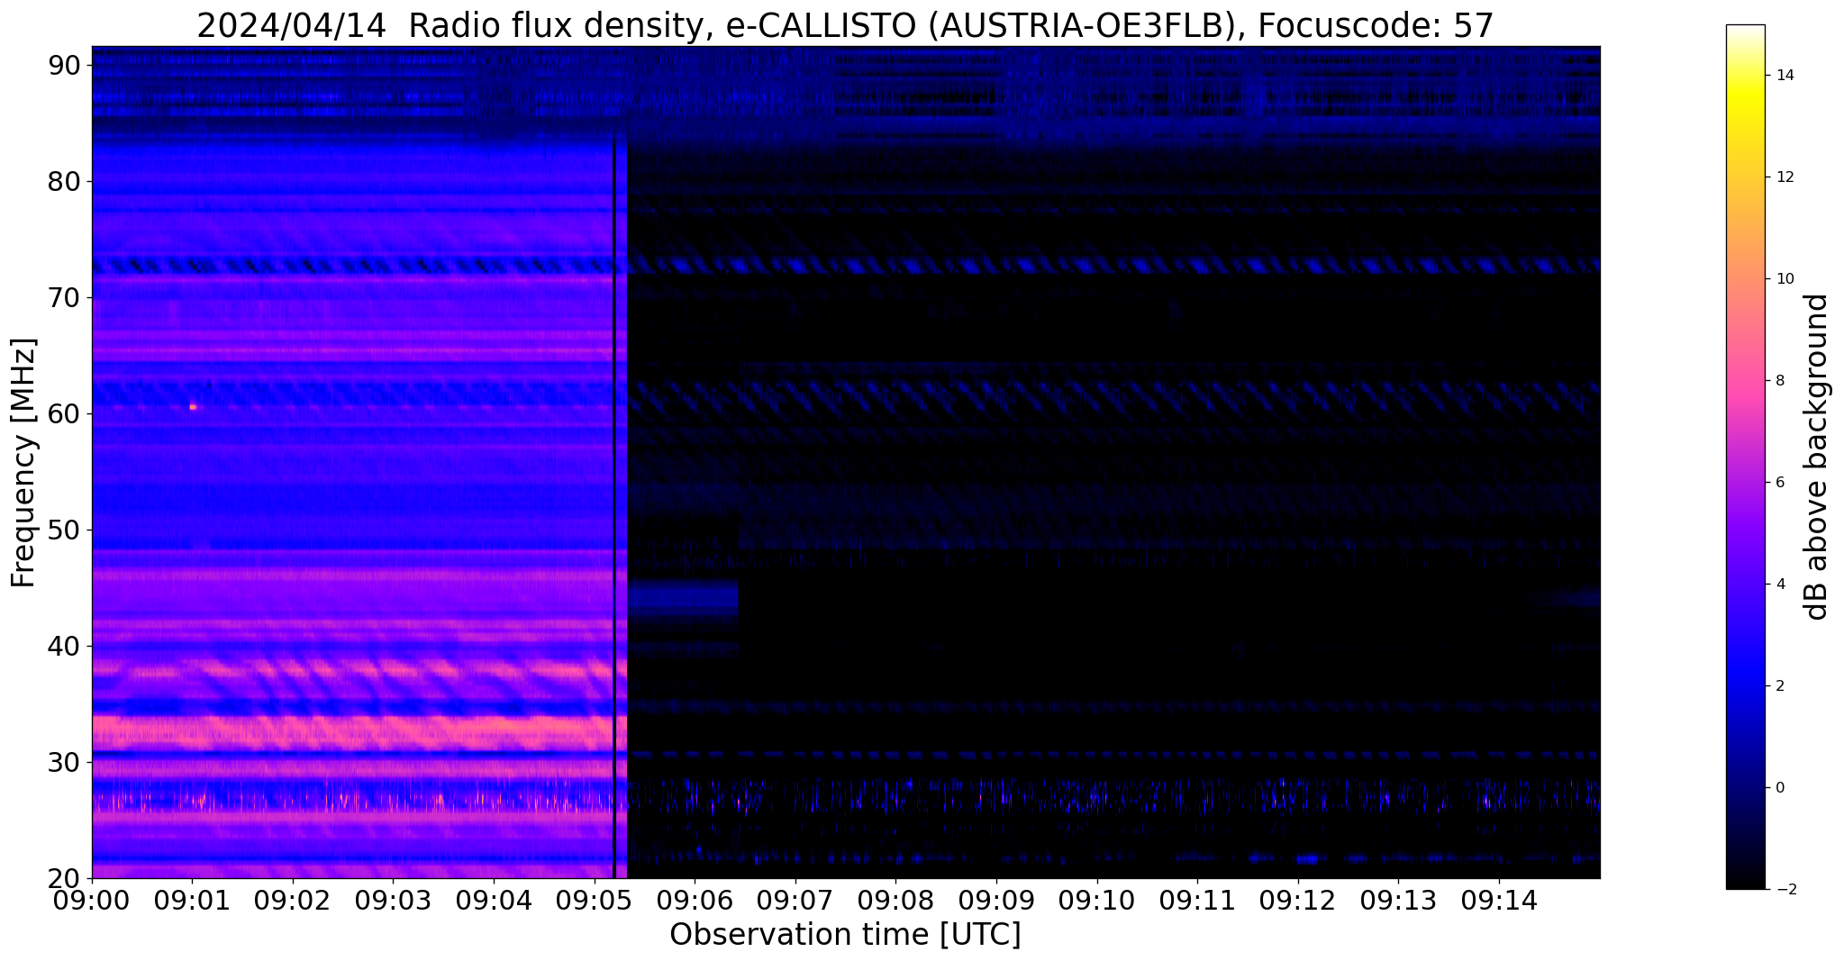The height and width of the screenshot is (961, 1844).
Task: Click the 09:07 time tick label
Action: (795, 900)
